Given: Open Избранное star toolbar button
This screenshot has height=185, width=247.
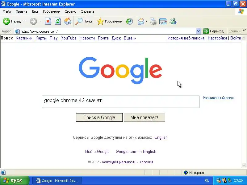Looking at the screenshot, I should 109,21.
